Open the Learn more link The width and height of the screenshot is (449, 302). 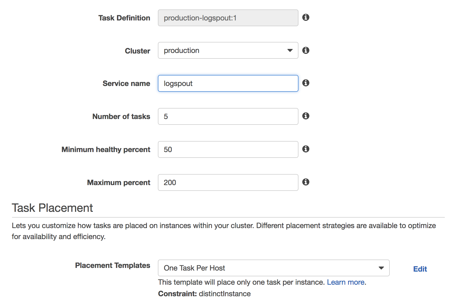tap(345, 282)
